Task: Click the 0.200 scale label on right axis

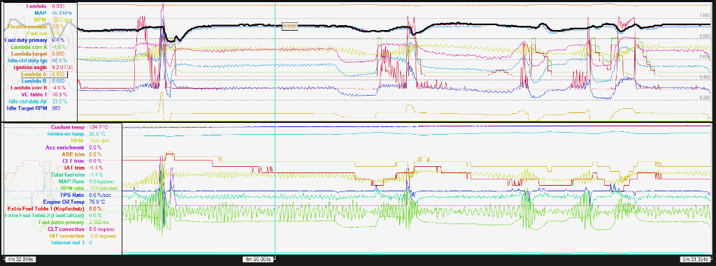Action: [705, 98]
